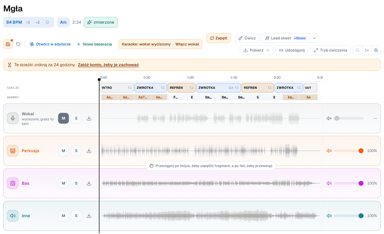
Task: Select the first REFREN section
Action: tap(181, 88)
